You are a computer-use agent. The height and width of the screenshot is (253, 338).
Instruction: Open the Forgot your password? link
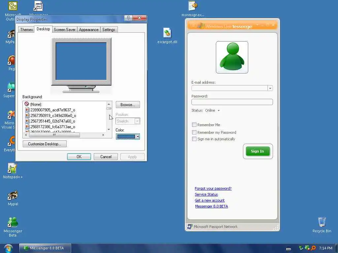(x=213, y=188)
